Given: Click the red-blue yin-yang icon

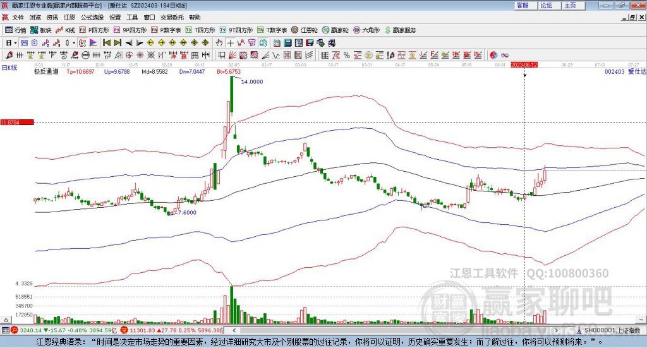Looking at the screenshot, I should coord(493,55).
